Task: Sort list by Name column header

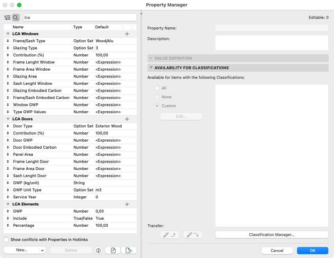Action: (x=42, y=27)
